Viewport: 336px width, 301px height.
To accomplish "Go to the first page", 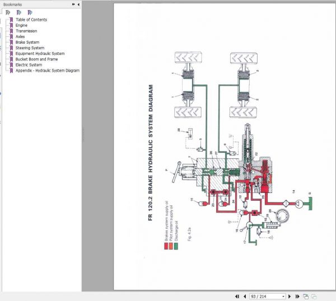I will point(237,296).
